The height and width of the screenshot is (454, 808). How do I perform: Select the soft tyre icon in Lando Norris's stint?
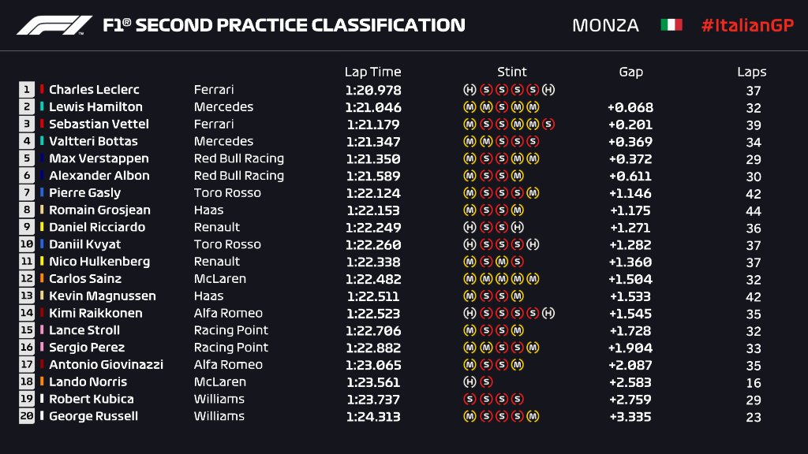point(485,381)
